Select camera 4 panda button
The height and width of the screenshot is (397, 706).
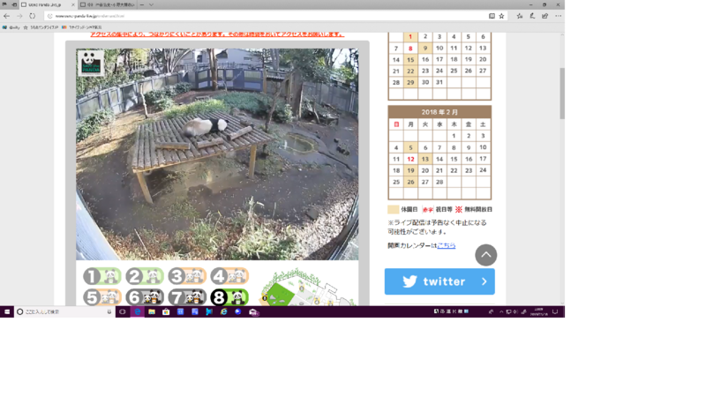[x=229, y=276]
